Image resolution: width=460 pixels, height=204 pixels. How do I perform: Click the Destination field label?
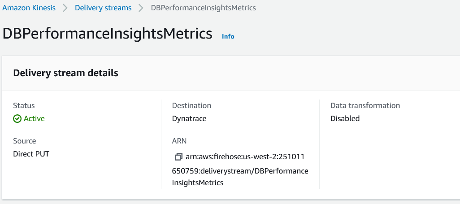[x=191, y=105]
